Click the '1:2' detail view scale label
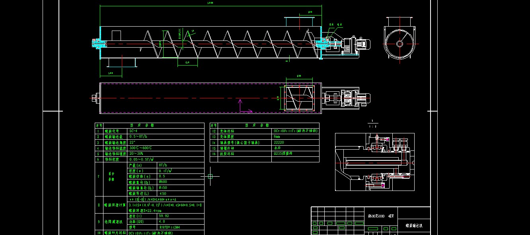This screenshot has width=530, height=235. 372,126
